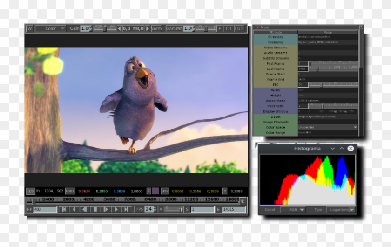Viewport: 391px width, 247px height.
Task: Toggle the Norm normalize button
Action: [156, 29]
